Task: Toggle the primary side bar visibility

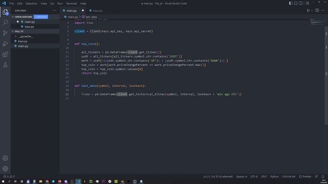Action: [291, 4]
